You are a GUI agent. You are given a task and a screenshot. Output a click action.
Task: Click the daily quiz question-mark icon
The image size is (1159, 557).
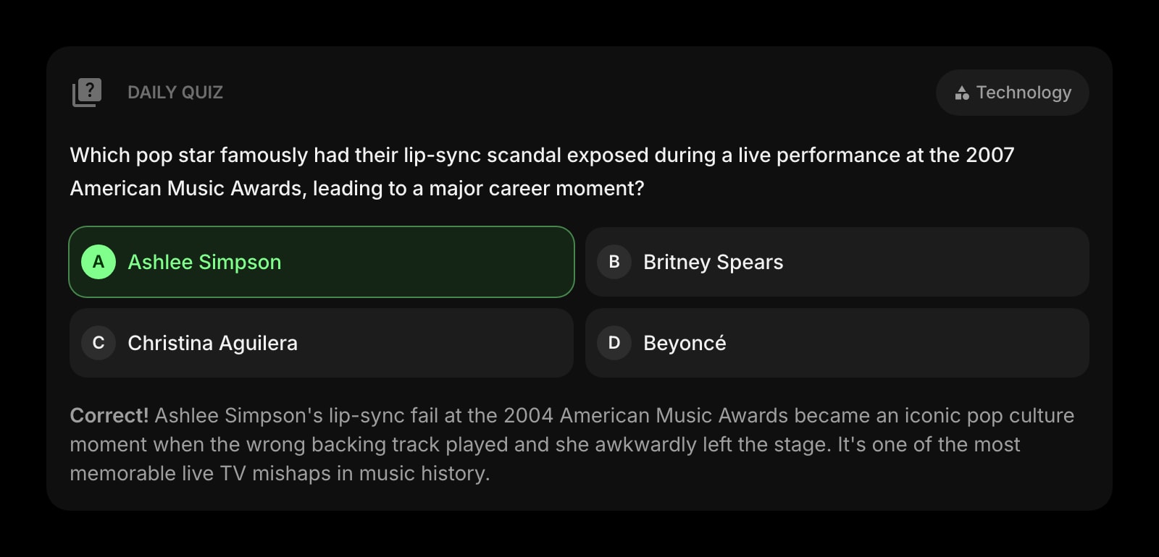(87, 92)
